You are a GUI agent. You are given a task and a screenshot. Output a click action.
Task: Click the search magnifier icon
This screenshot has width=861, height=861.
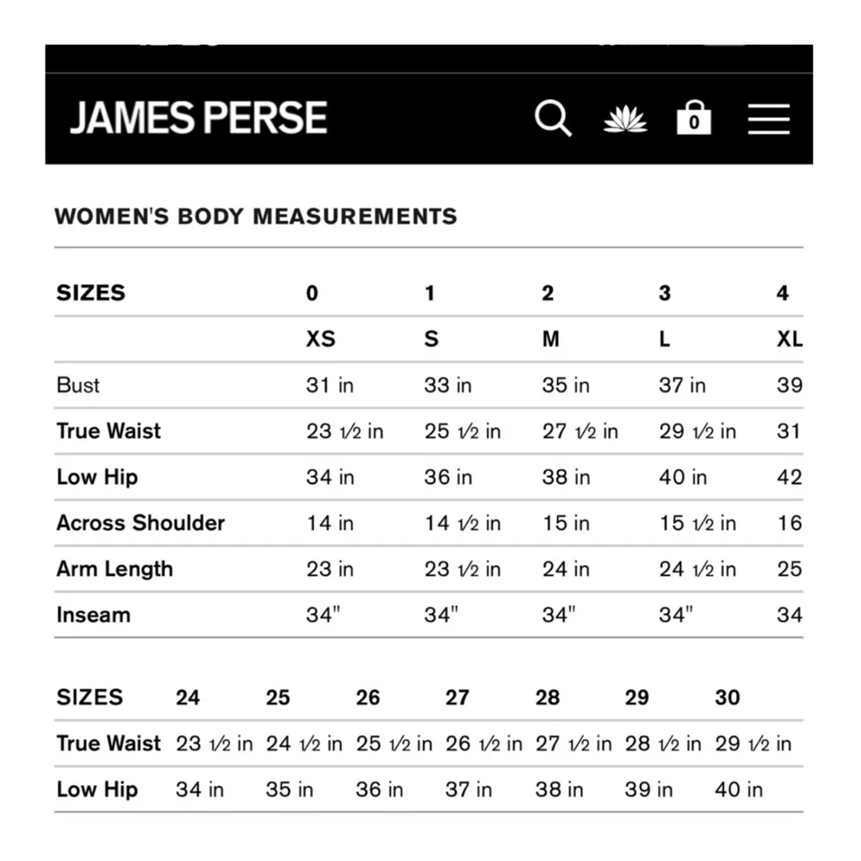tap(553, 118)
